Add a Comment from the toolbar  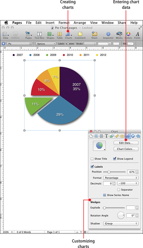[80, 35]
